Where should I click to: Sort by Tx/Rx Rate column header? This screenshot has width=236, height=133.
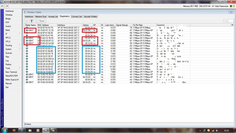pyautogui.click(x=144, y=25)
